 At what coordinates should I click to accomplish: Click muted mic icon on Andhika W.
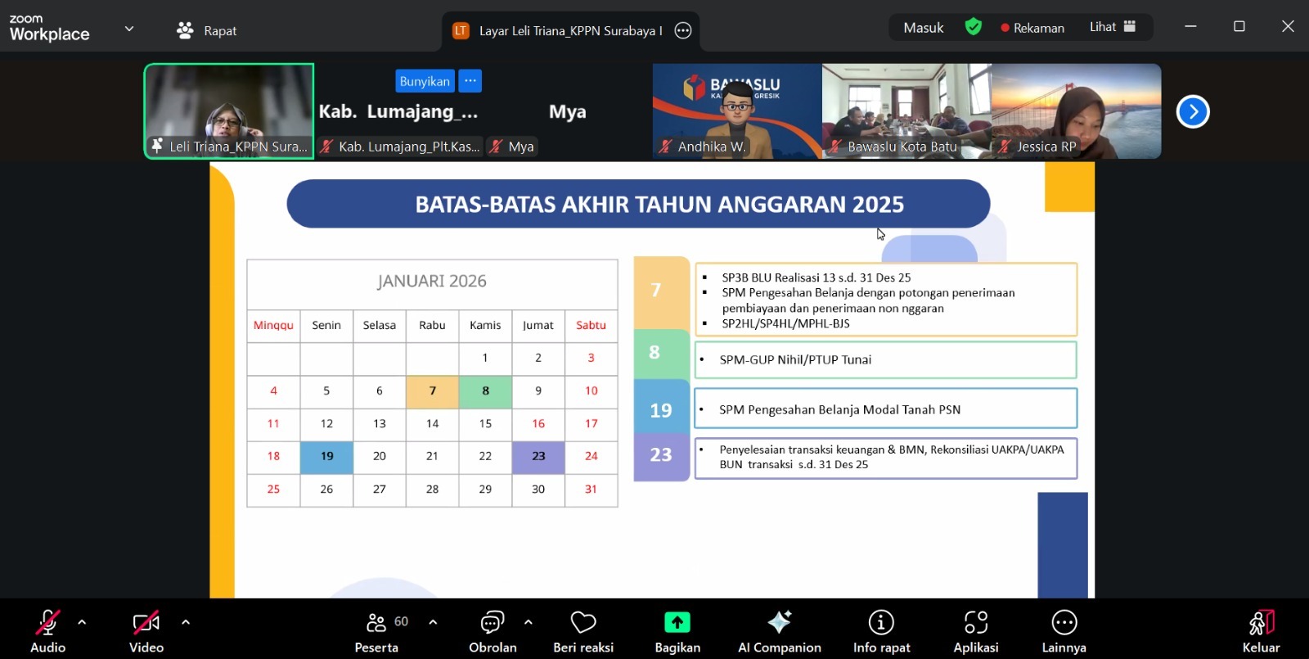tap(666, 147)
